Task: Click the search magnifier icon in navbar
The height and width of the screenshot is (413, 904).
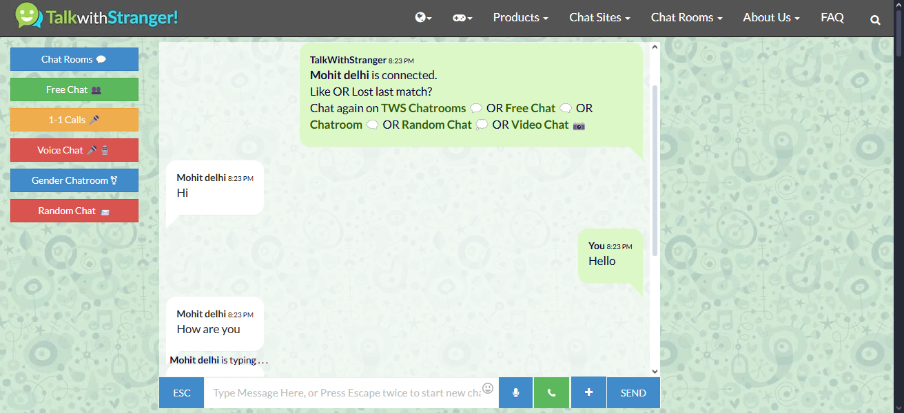Action: (875, 20)
